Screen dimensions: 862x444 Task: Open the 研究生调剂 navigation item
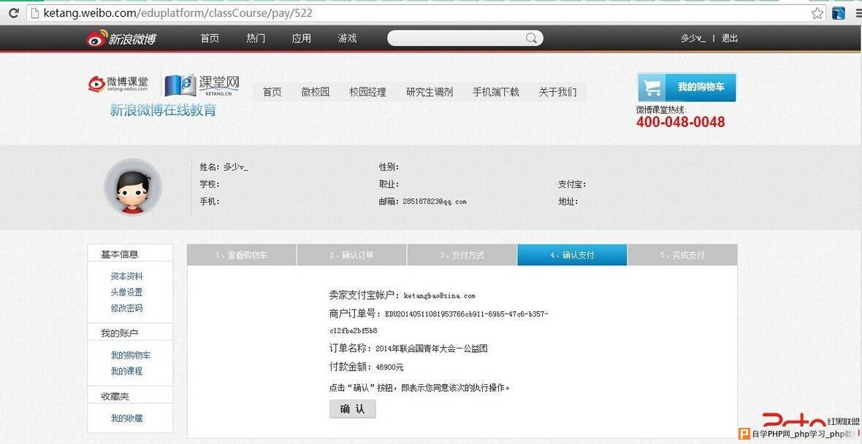click(x=430, y=92)
